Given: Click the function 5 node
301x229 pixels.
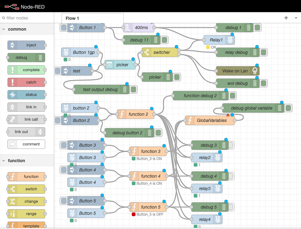Looking at the screenshot, I should [x=148, y=207].
